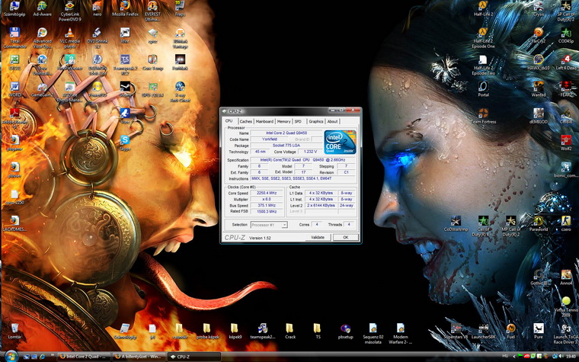Viewport: 579px width, 362px height.
Task: Select the dEMIGOD desktop icon
Action: (539, 117)
